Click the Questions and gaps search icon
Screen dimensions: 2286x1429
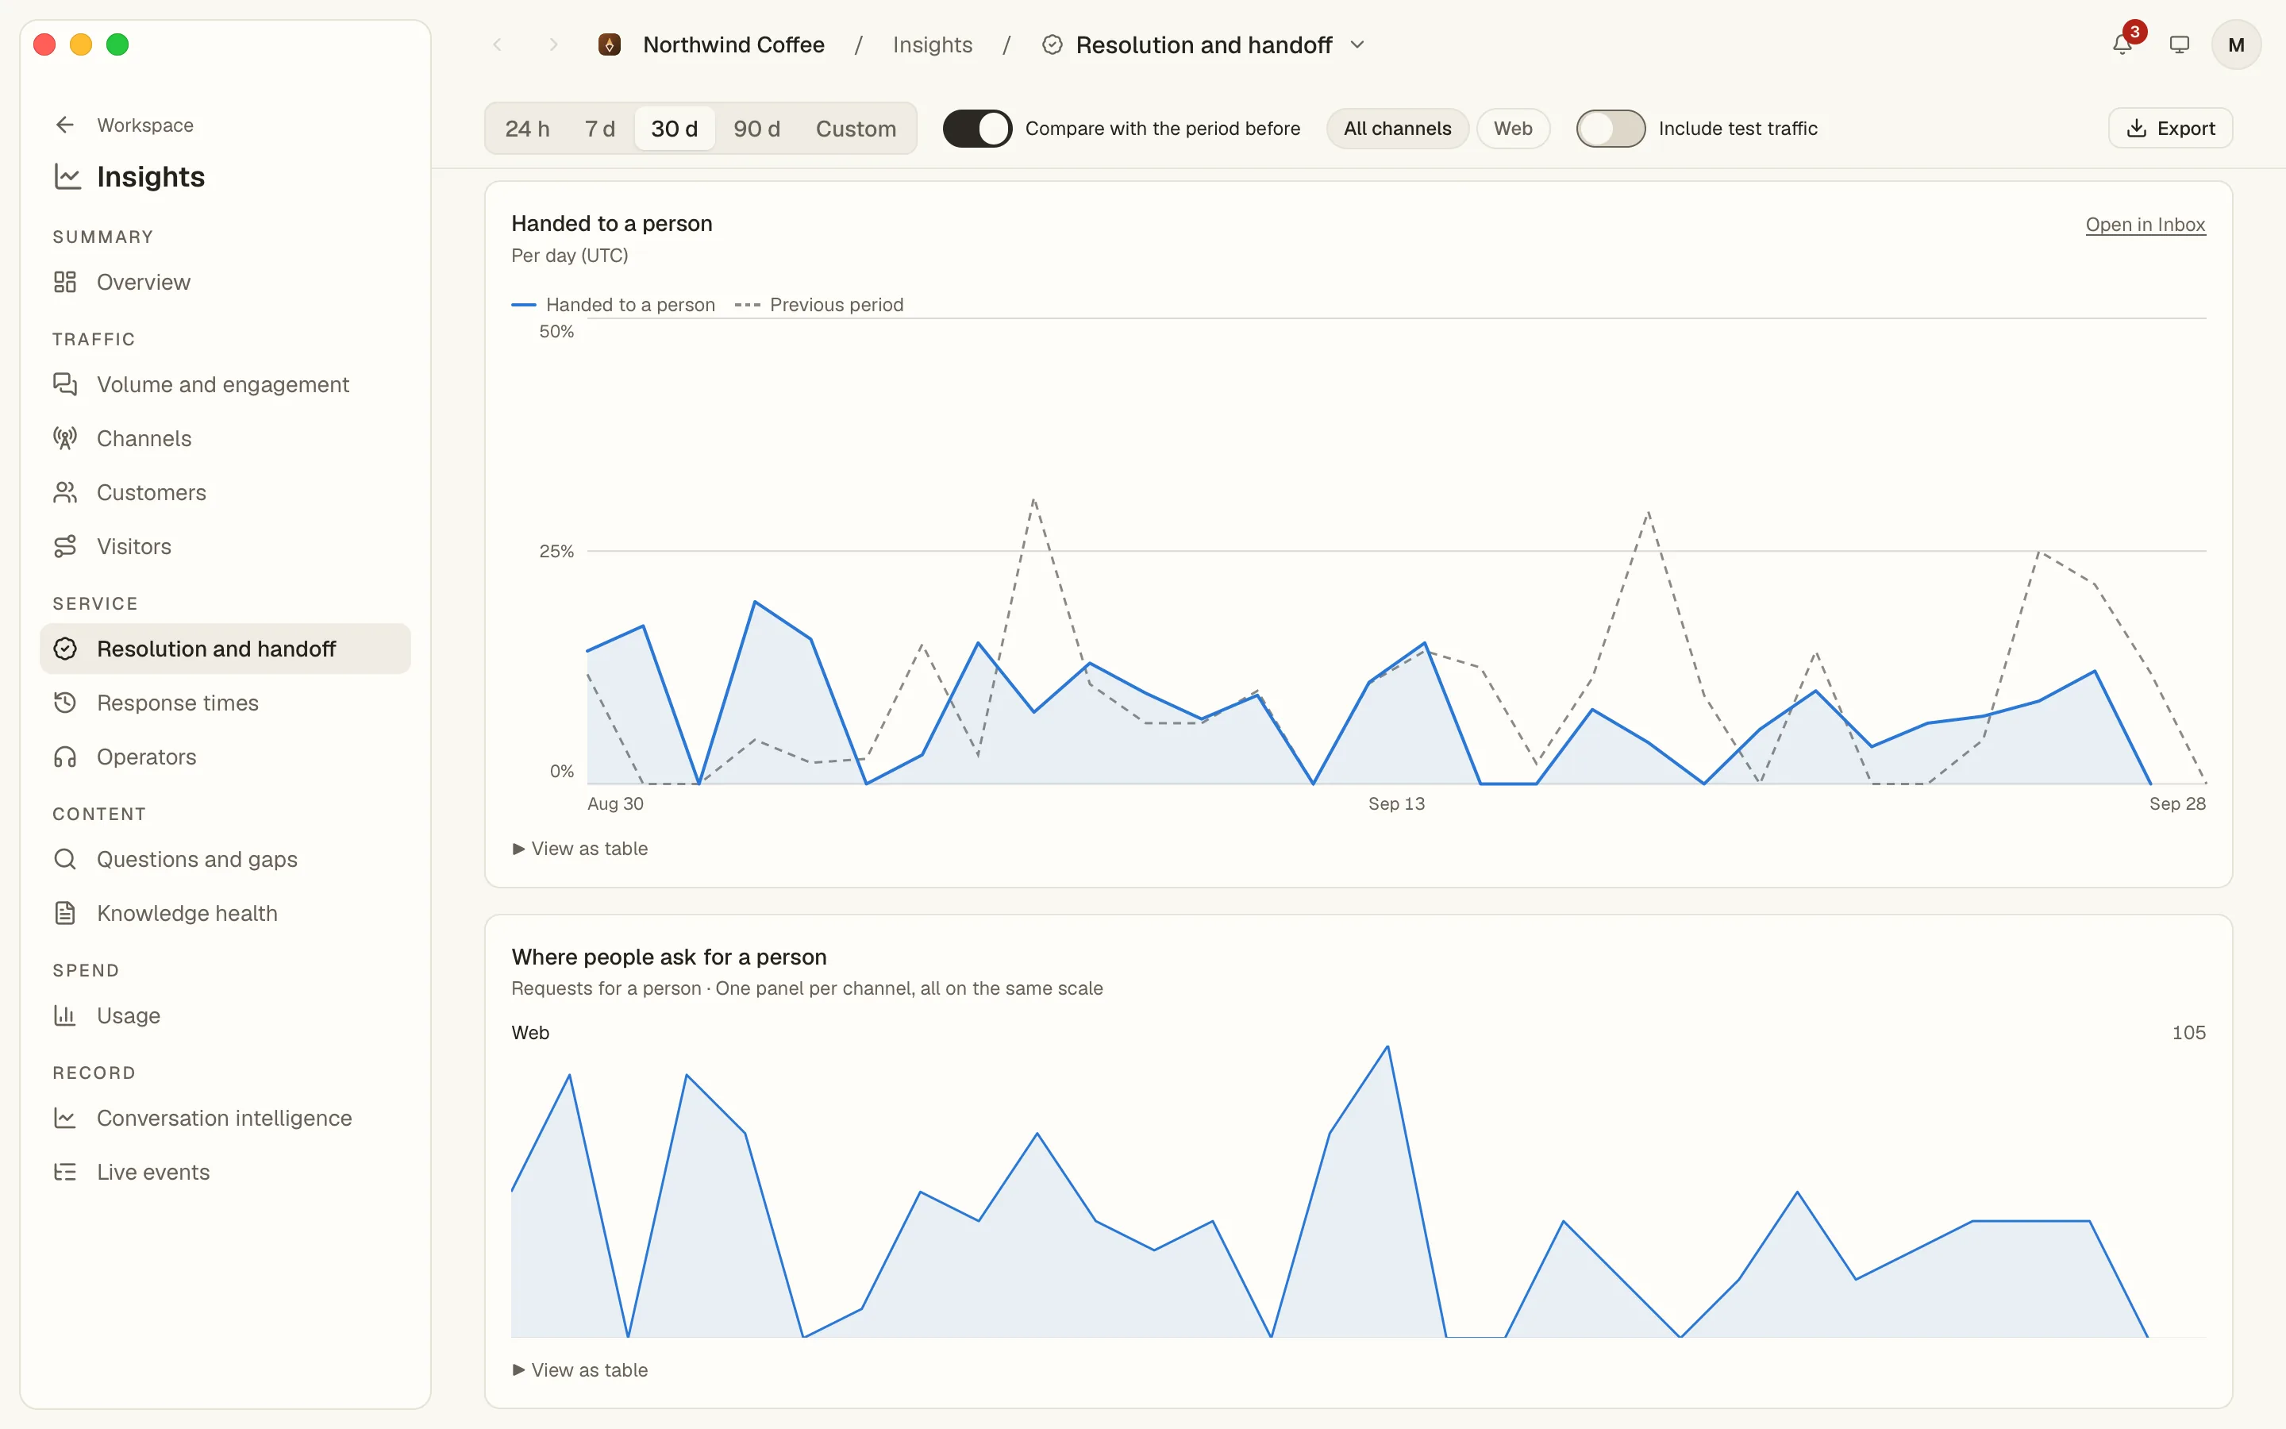[65, 858]
